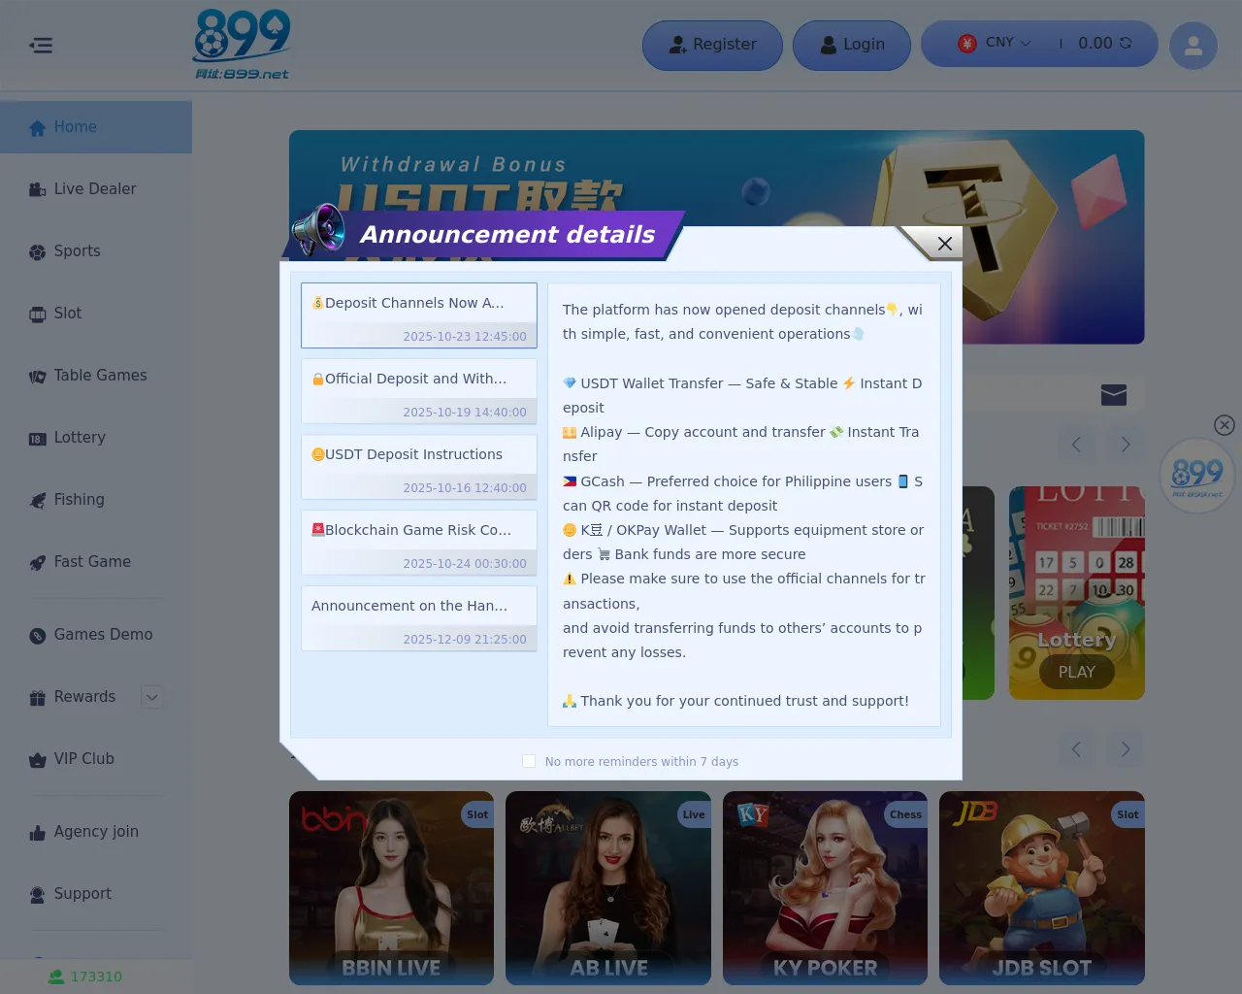Open the mail envelope inbox icon
Screen dimensions: 1242x994
coord(1114,394)
